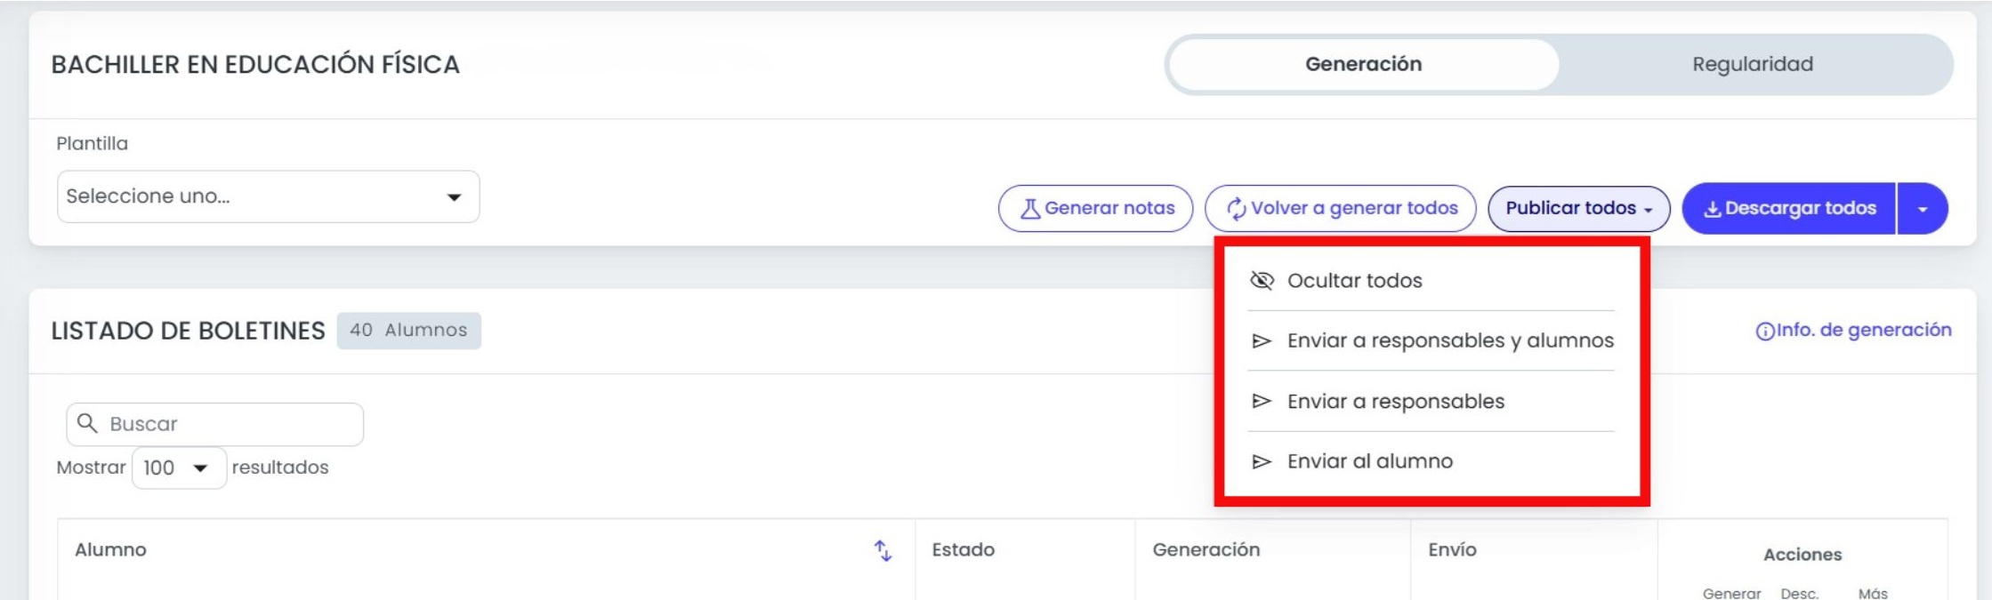The height and width of the screenshot is (600, 1992).
Task: Choose Enviar a responsables option
Action: (x=1431, y=401)
